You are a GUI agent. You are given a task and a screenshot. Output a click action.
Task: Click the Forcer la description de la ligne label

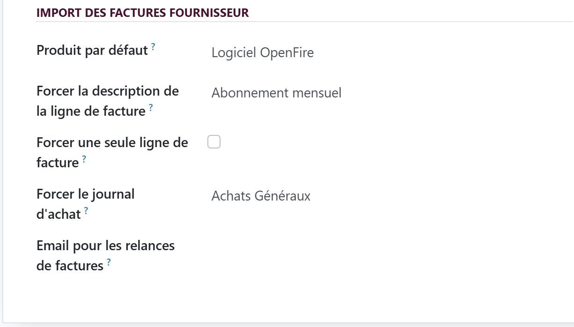(x=108, y=101)
